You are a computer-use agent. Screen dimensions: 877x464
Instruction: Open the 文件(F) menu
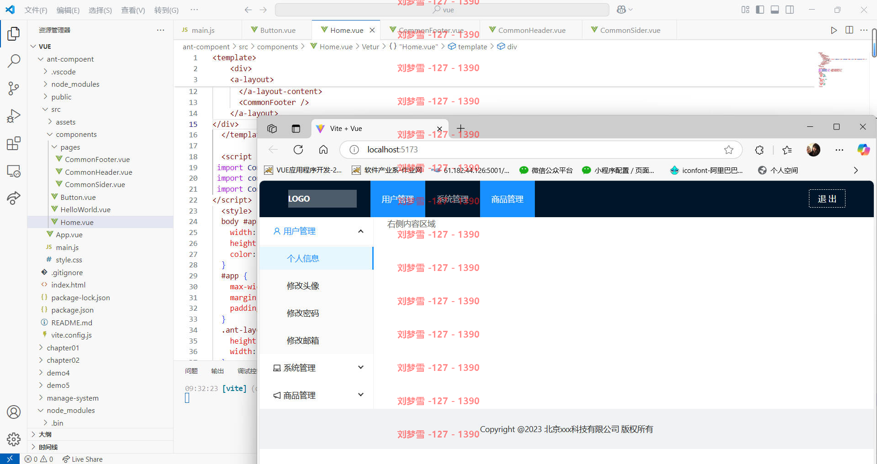pos(36,10)
